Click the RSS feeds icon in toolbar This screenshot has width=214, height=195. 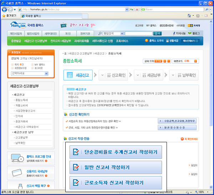tap(198, 16)
